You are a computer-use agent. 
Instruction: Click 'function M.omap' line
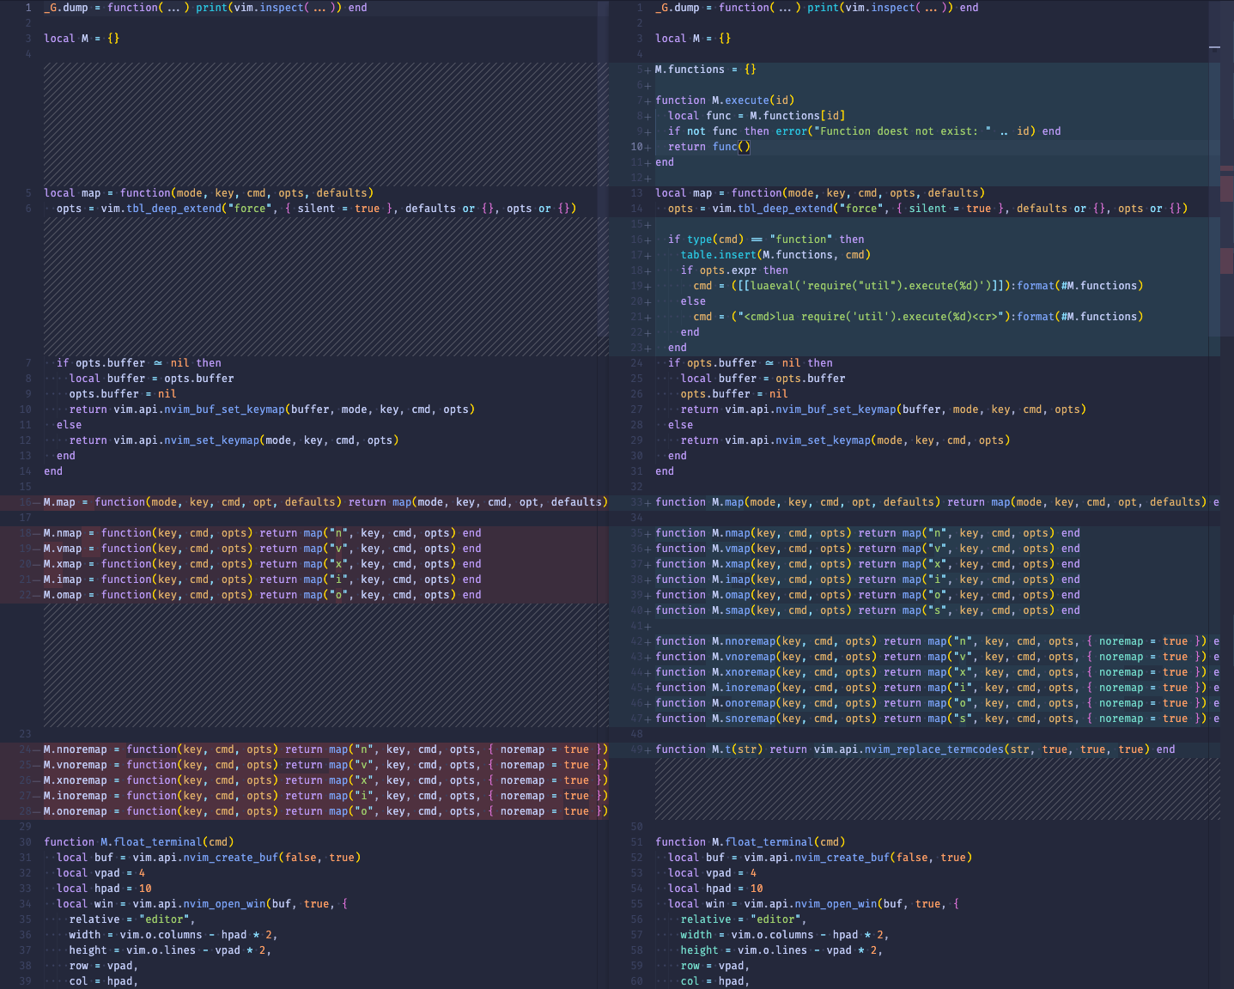pyautogui.click(x=867, y=595)
